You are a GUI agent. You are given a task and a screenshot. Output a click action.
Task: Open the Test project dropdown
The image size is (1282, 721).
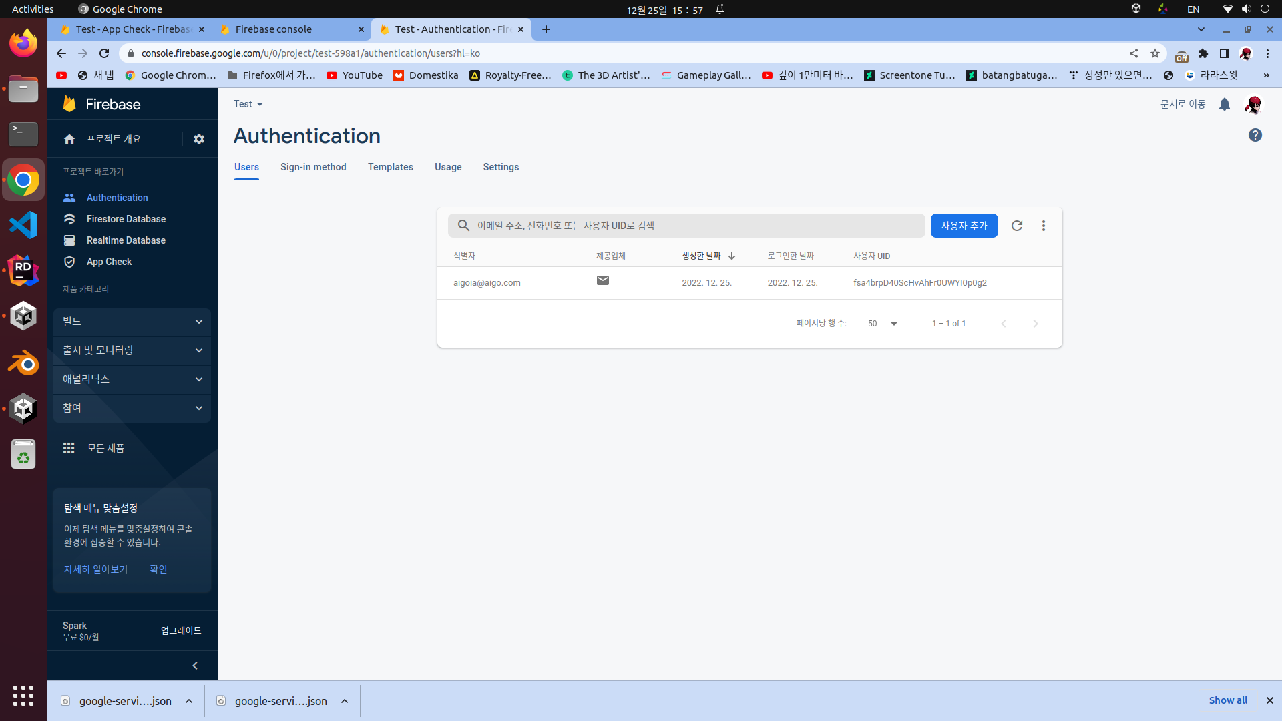(248, 104)
